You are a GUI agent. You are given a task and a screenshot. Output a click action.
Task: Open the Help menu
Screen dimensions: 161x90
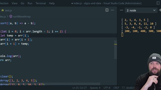click(52, 3)
